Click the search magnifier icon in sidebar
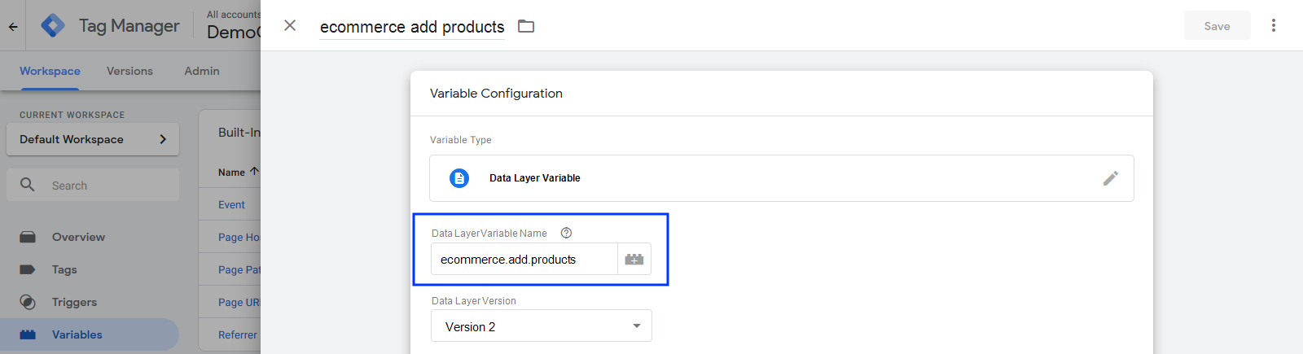The image size is (1303, 354). (28, 185)
